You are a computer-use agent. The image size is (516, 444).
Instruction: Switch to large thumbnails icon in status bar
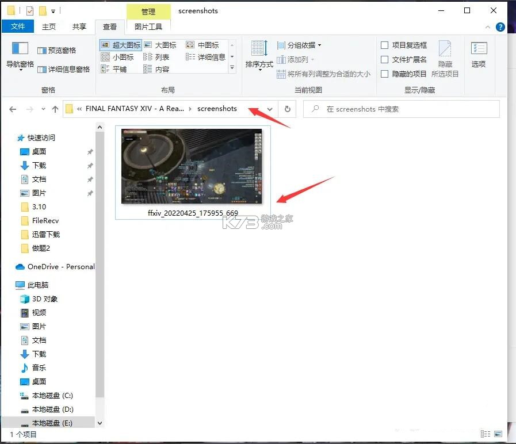point(498,434)
